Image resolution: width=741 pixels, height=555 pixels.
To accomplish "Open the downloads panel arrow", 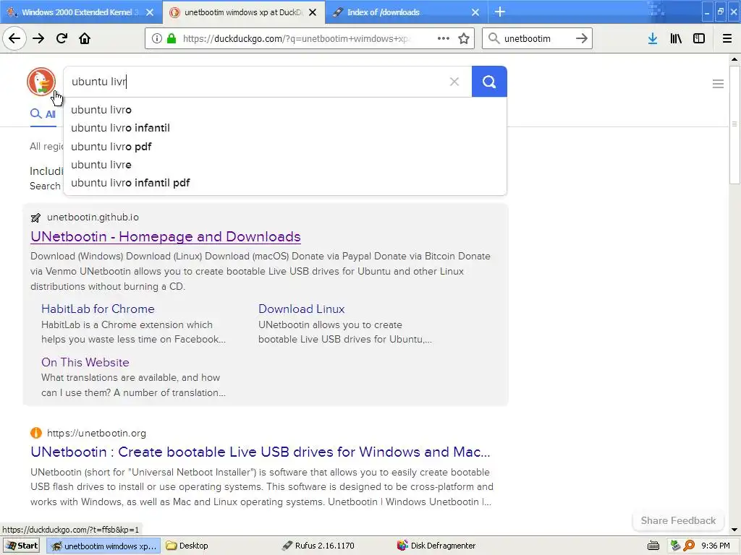I will tap(653, 38).
